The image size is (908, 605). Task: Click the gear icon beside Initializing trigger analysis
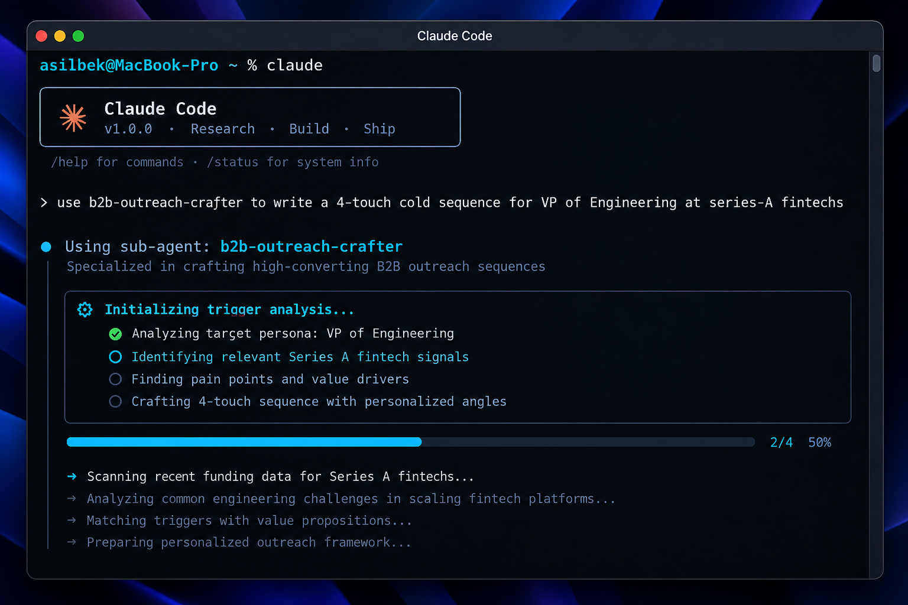pos(85,310)
